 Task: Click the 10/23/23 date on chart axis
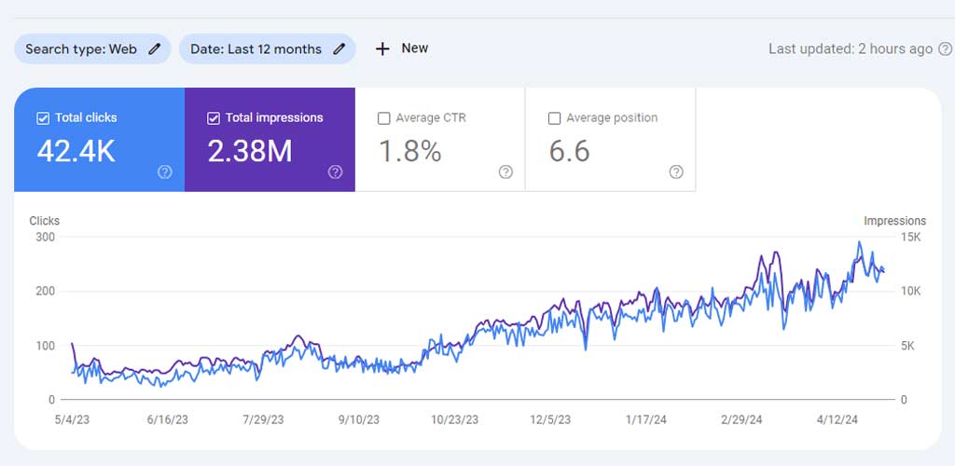pos(454,419)
